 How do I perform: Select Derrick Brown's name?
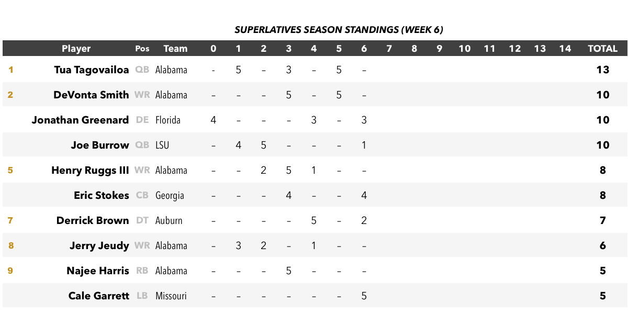[x=93, y=220]
